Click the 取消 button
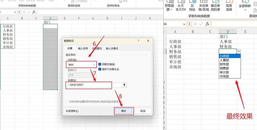 pyautogui.click(x=143, y=111)
